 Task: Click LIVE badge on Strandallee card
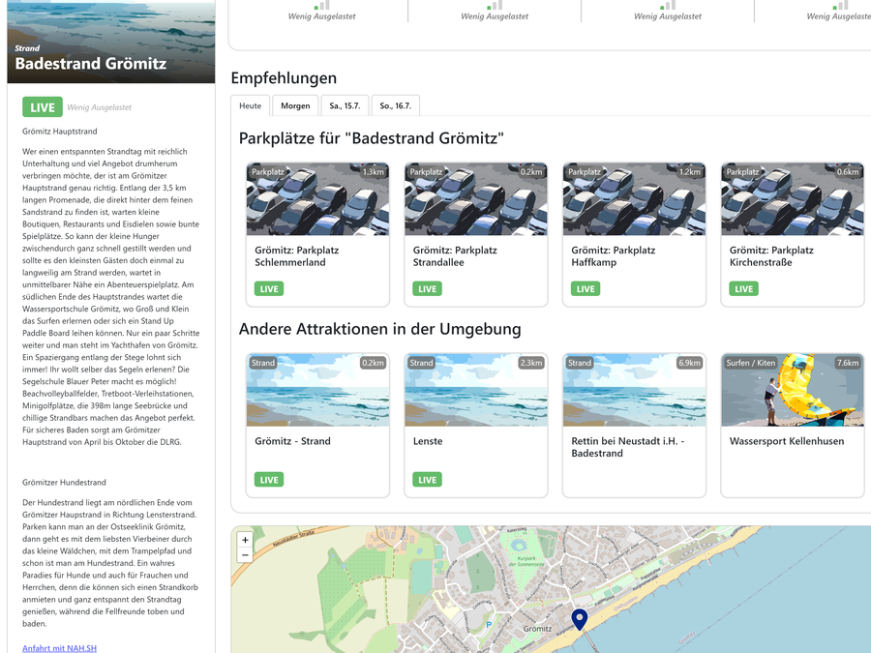(427, 288)
